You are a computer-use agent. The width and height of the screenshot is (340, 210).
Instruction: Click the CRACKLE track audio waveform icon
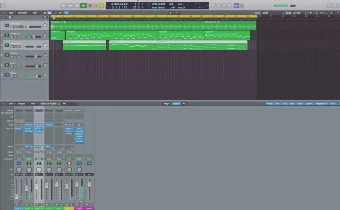[x=7, y=25]
